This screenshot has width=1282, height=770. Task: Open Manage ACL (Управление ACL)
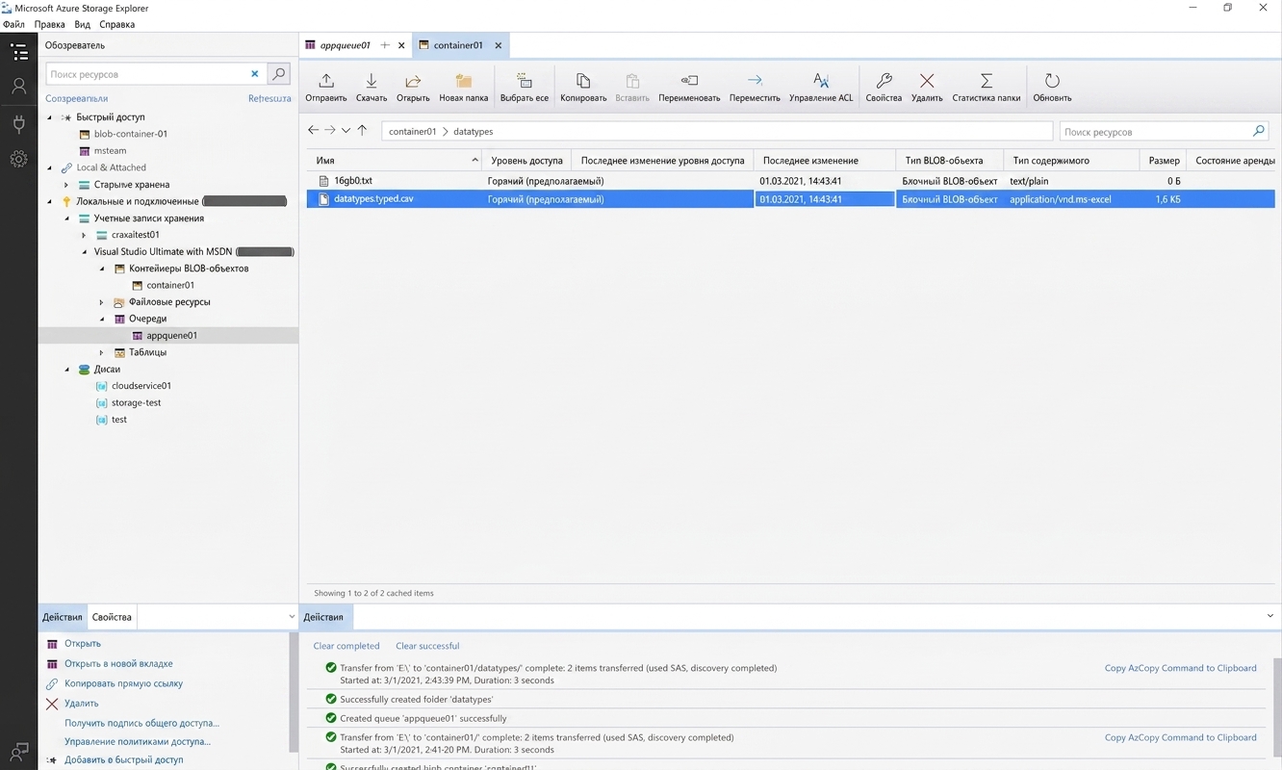(821, 87)
